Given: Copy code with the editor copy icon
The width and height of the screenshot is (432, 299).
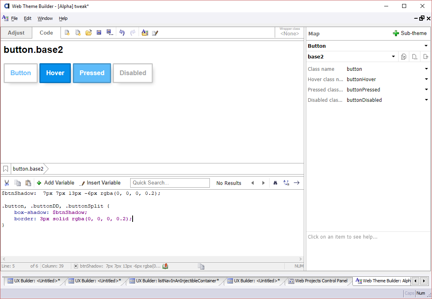Looking at the screenshot, I should (18, 183).
